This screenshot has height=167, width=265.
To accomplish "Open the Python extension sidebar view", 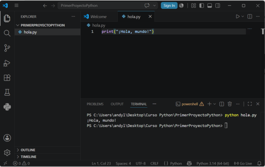I will pos(7,107).
